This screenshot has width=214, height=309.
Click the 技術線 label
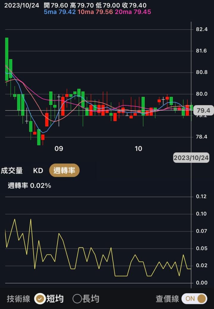[18, 299]
